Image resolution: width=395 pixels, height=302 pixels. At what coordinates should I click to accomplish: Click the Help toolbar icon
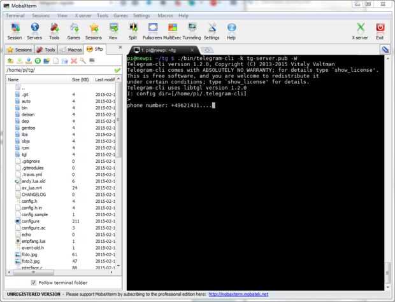click(x=231, y=31)
